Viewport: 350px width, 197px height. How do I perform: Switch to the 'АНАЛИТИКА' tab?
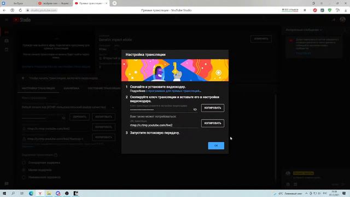click(71, 88)
